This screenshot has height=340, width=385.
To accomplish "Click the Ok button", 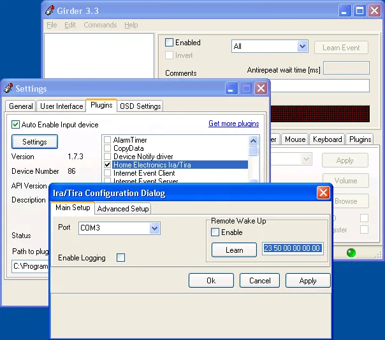I will click(211, 280).
